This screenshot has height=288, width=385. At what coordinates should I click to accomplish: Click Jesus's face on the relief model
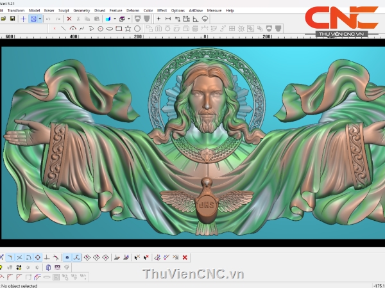click(x=207, y=101)
